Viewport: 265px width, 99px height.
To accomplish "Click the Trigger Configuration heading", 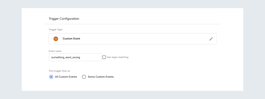I will (x=64, y=19).
